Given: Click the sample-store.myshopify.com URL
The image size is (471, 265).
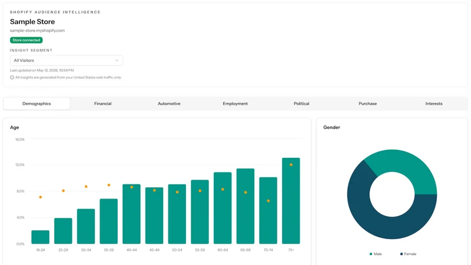Looking at the screenshot, I should coord(37,31).
